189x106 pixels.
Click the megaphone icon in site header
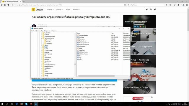tap(147, 9)
